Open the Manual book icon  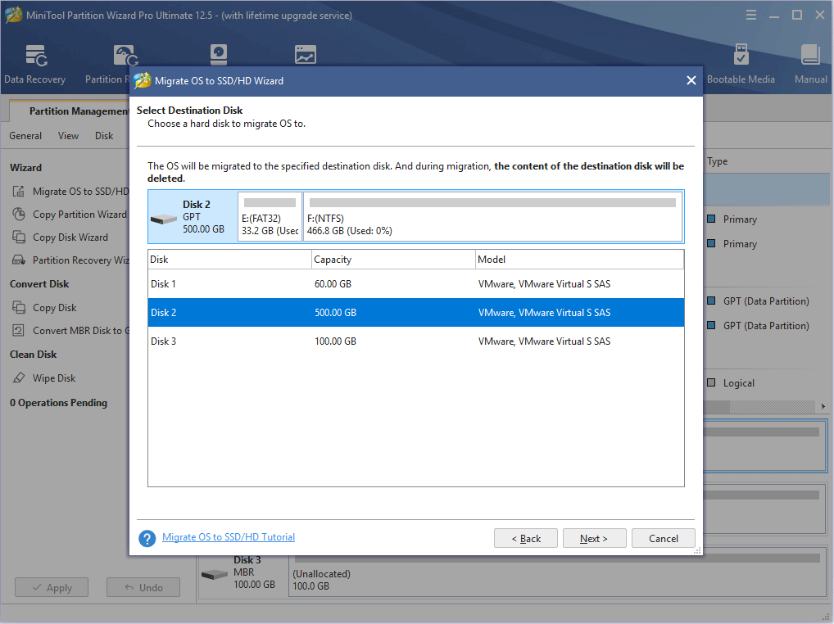[810, 57]
